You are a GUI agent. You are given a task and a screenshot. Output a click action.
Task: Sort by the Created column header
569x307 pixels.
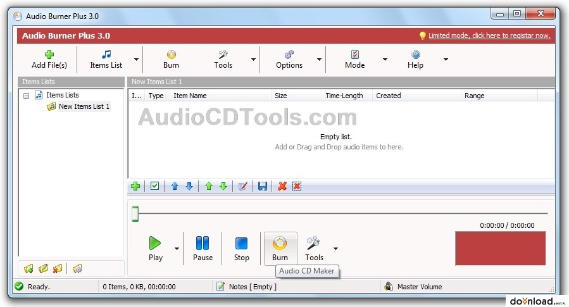tap(416, 96)
